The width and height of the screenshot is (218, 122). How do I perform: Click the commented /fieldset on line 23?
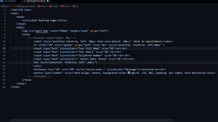click(x=39, y=77)
